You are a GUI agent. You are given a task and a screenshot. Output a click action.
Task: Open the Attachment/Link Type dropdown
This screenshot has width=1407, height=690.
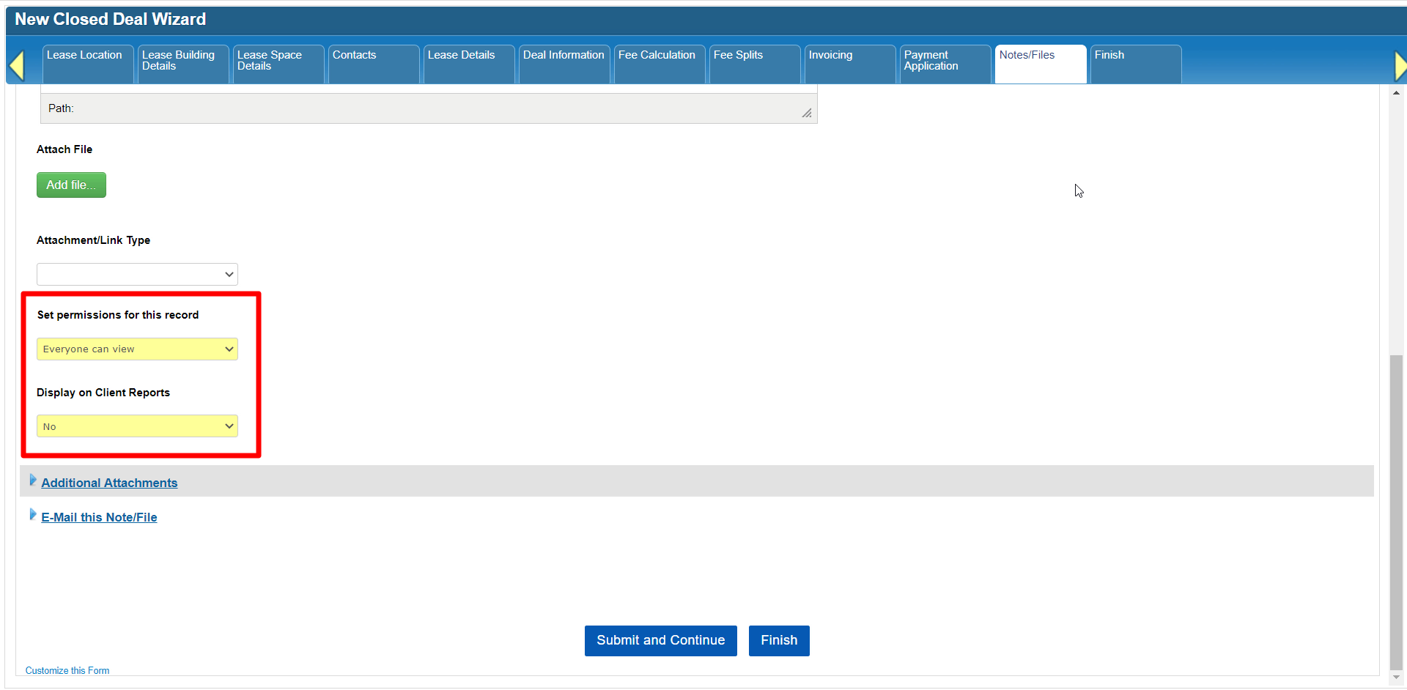click(x=137, y=275)
